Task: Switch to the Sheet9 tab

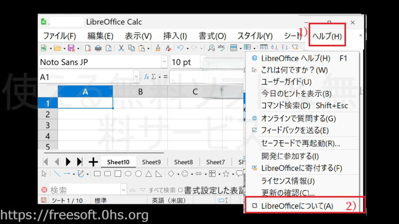Action: click(x=151, y=162)
